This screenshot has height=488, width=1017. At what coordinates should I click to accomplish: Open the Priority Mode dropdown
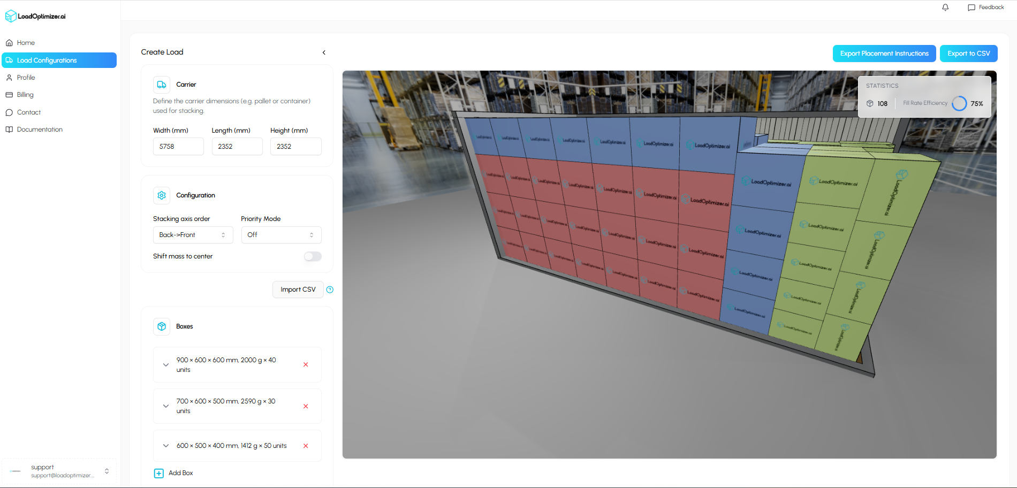pyautogui.click(x=281, y=234)
